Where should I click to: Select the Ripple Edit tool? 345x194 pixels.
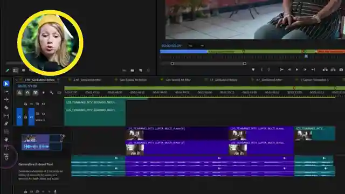pyautogui.click(x=6, y=100)
